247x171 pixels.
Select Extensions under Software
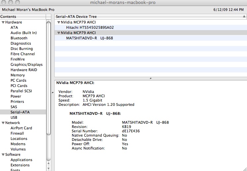20,165
